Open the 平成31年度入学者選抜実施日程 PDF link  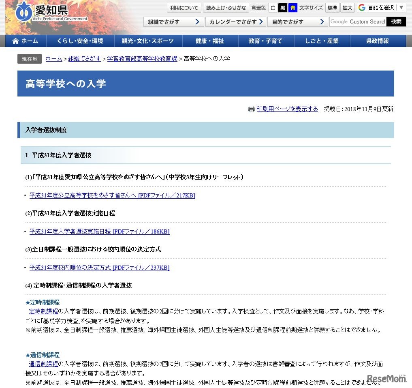coord(98,232)
